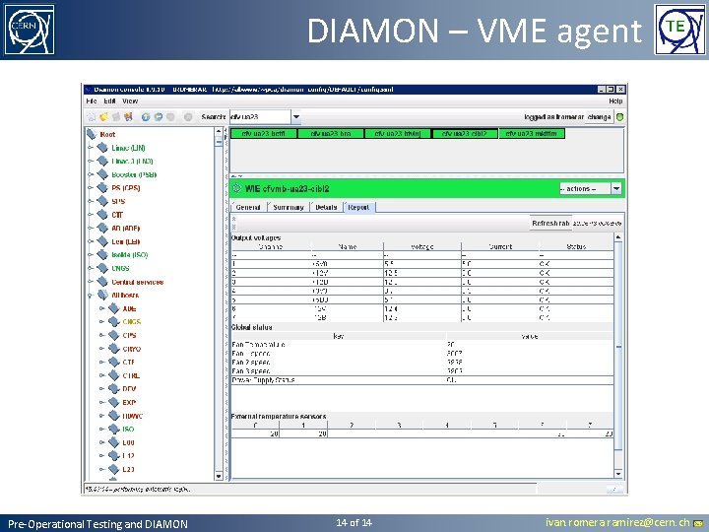The image size is (709, 532).
Task: Click into the Search input field
Action: [x=260, y=116]
